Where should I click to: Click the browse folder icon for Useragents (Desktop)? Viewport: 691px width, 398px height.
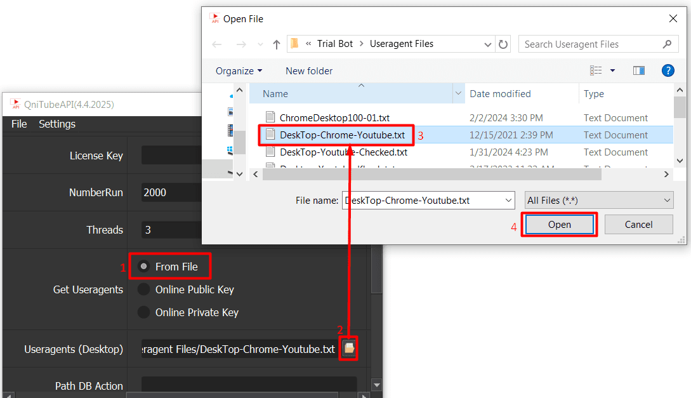click(349, 348)
